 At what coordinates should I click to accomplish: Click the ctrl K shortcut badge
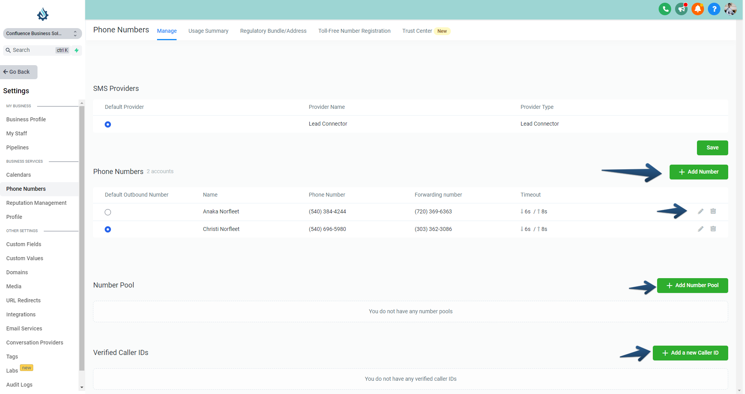coord(63,50)
